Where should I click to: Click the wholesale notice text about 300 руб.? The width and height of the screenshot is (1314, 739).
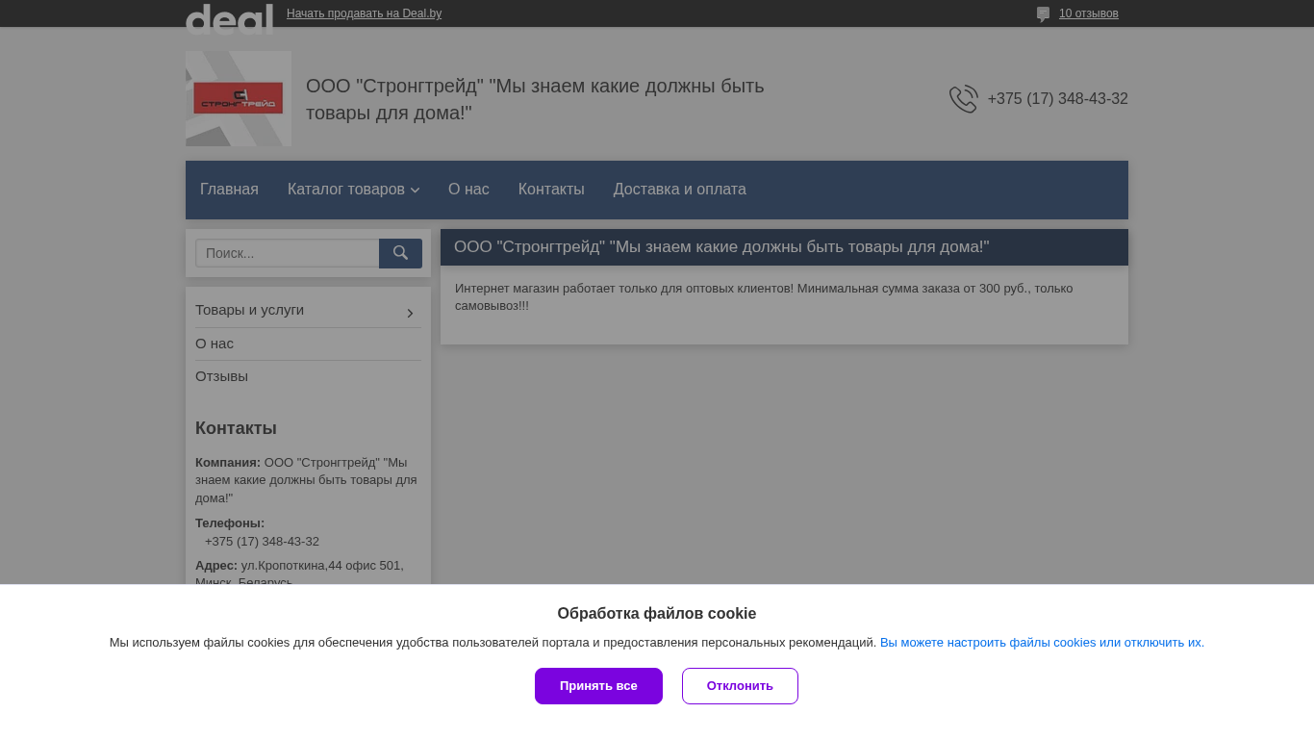point(764,296)
